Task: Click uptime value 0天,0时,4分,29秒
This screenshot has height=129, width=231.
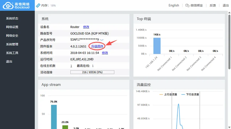Action: [82, 59]
